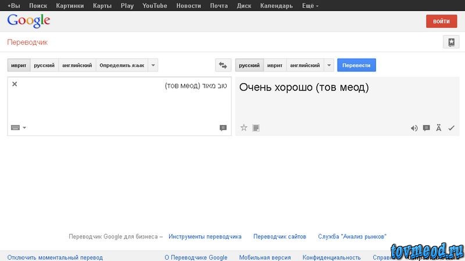Swap languages with the arrows icon

223,65
